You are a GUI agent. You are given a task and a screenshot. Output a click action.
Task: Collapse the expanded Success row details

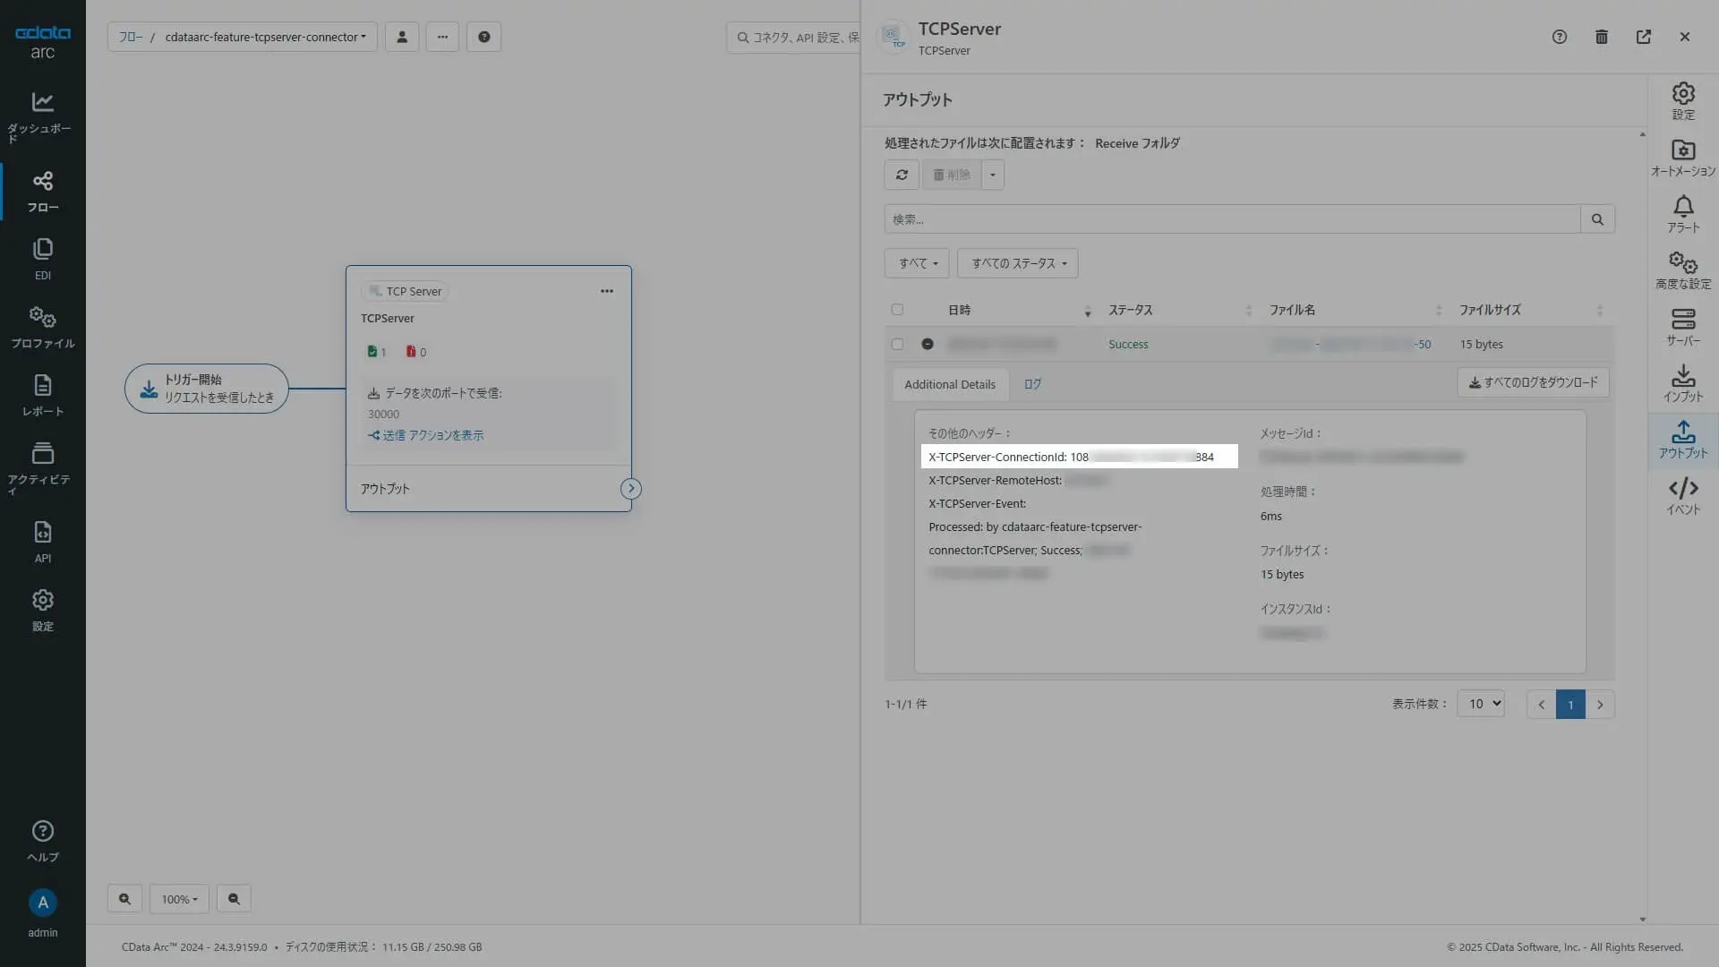click(928, 344)
